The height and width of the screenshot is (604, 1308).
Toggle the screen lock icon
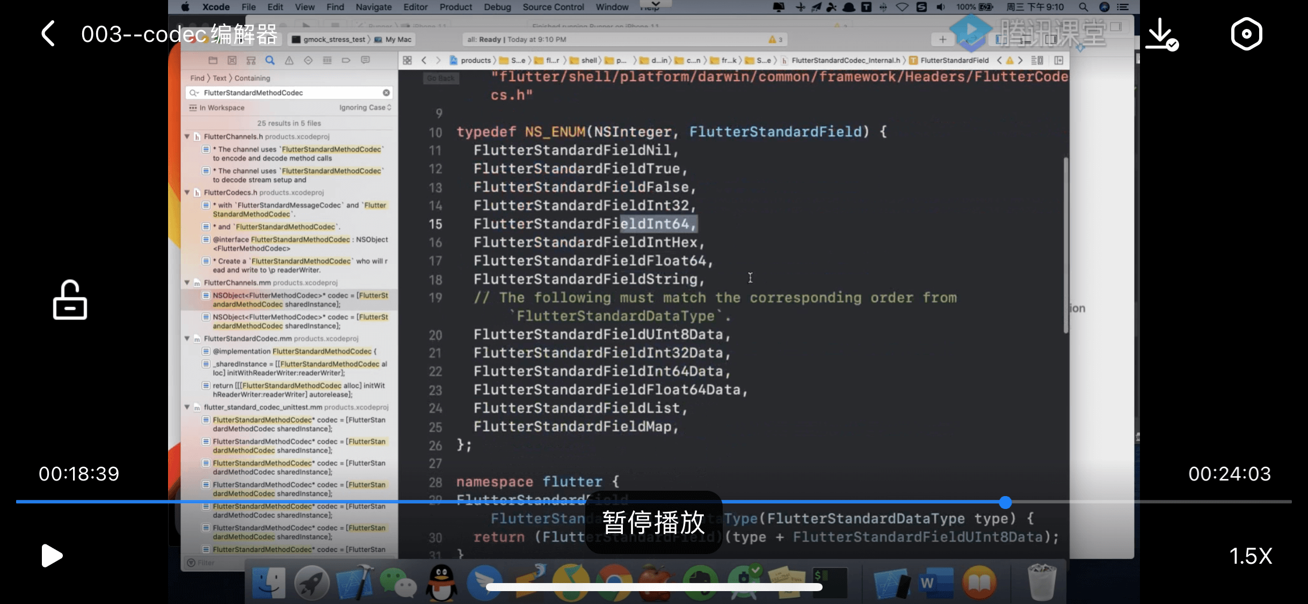point(70,300)
